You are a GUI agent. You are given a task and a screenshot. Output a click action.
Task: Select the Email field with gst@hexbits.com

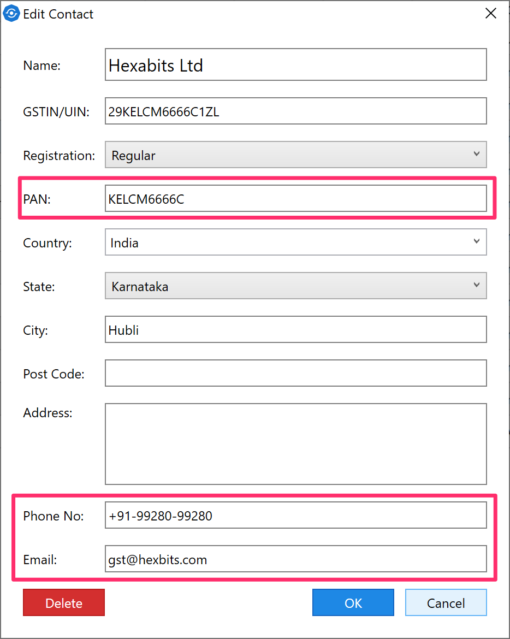[295, 559]
